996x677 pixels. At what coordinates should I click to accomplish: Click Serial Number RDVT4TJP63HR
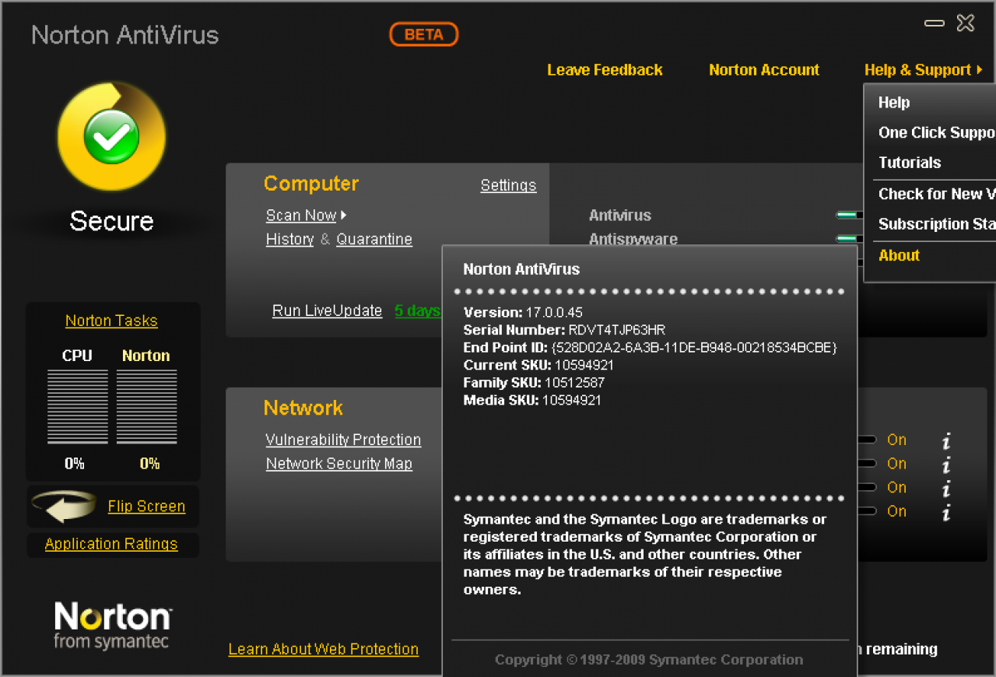pos(564,330)
